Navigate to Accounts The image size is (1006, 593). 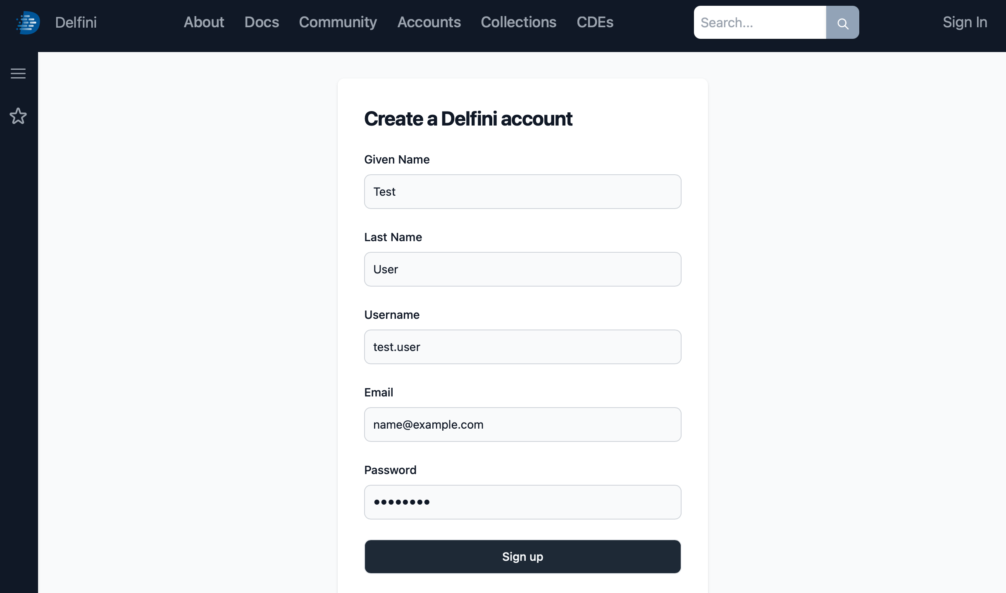pos(429,22)
